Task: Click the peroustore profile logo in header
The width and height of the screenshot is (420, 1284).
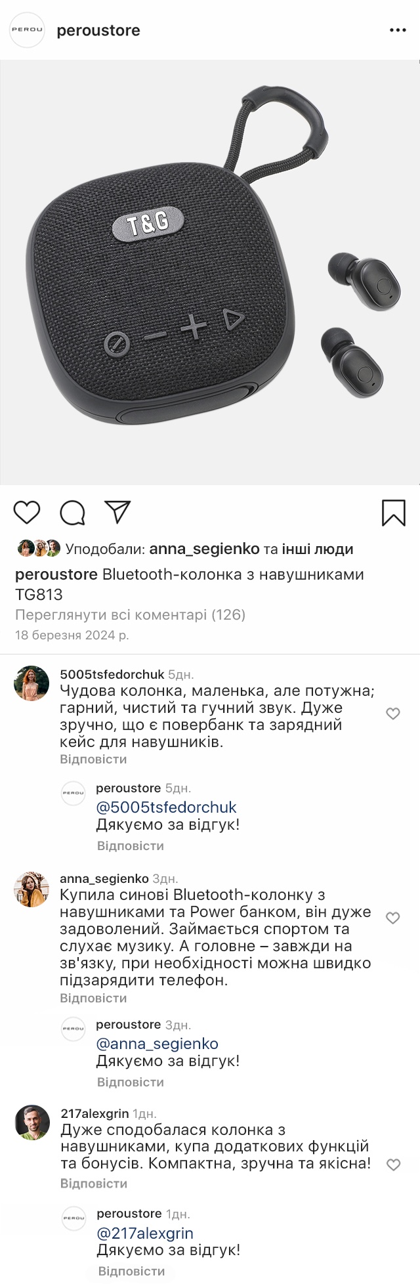Action: [27, 30]
